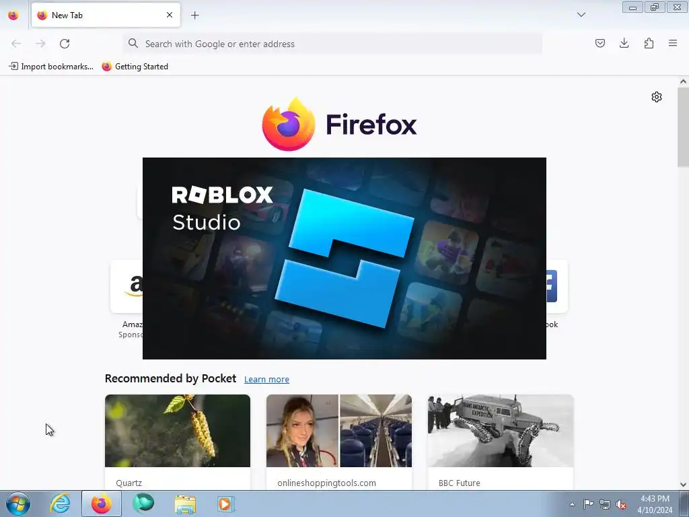Open the Quartz recommended story thumbnail
The width and height of the screenshot is (689, 517).
(178, 431)
